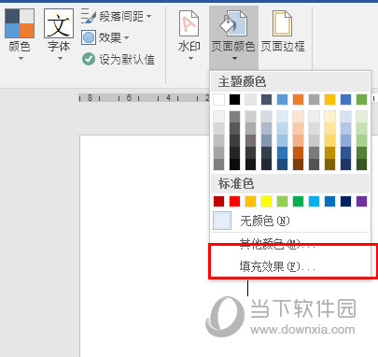Pick the gold theme color swatch
378x357 pixels.
pyautogui.click(x=329, y=100)
